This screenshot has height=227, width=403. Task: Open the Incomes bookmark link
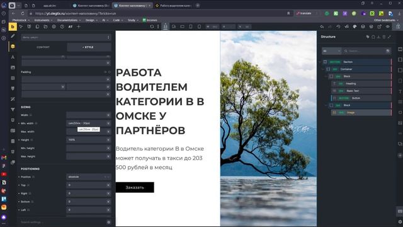tap(150, 20)
